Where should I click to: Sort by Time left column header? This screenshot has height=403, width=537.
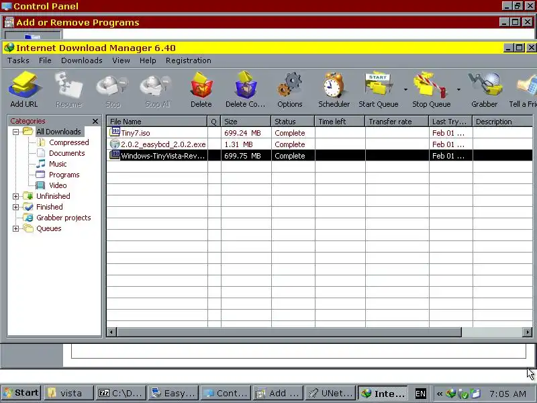340,122
